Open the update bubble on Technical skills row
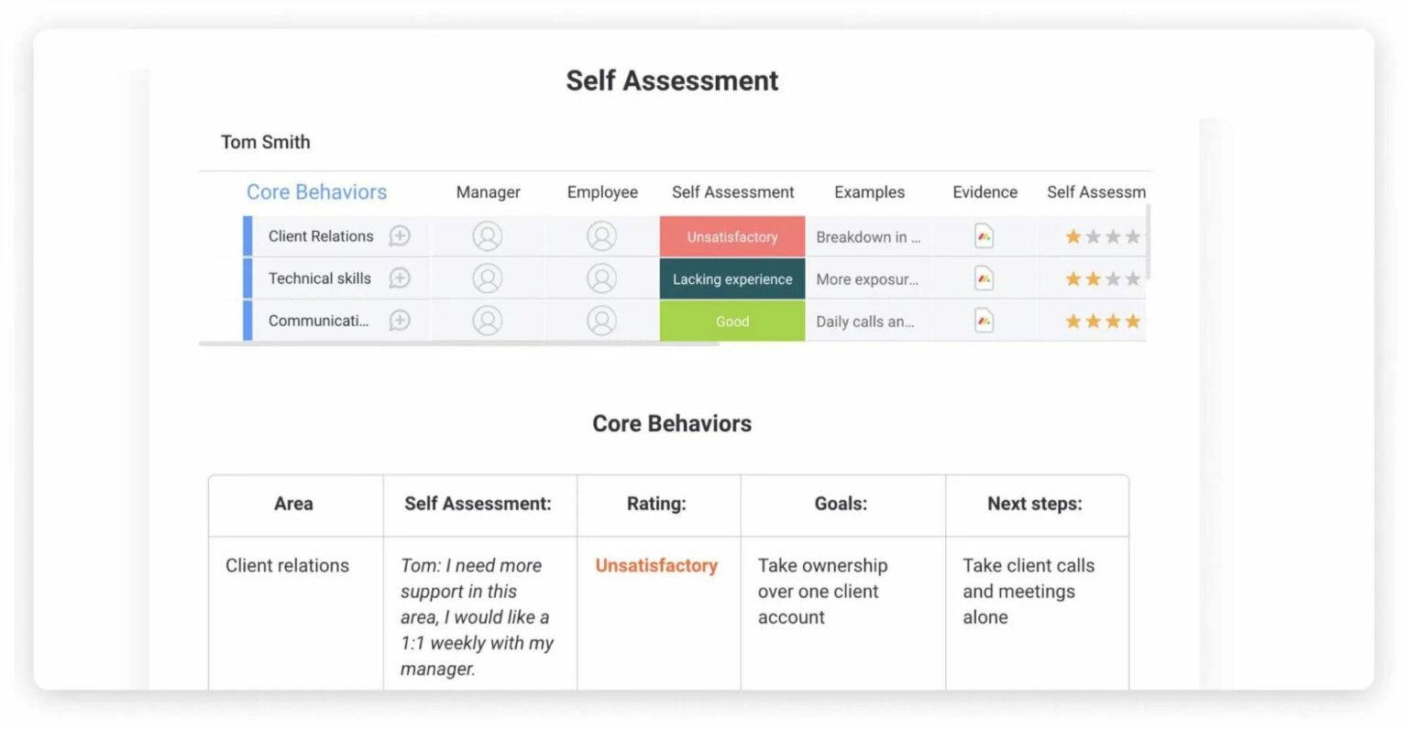Screen dimensions: 1408x729 point(399,278)
